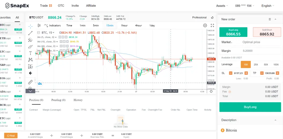This screenshot has width=283, height=139.
Task: Expand the drawing toolbar down chevron
Action: pyautogui.click(x=30, y=91)
